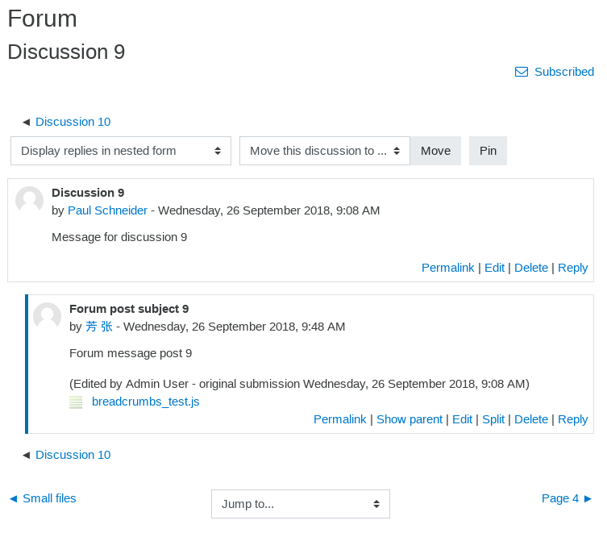The width and height of the screenshot is (607, 533).
Task: Click the Edited by Admin User note
Action: (299, 384)
